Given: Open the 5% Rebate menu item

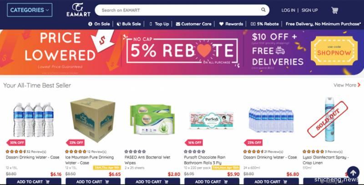Looking at the screenshot, I should tap(265, 24).
